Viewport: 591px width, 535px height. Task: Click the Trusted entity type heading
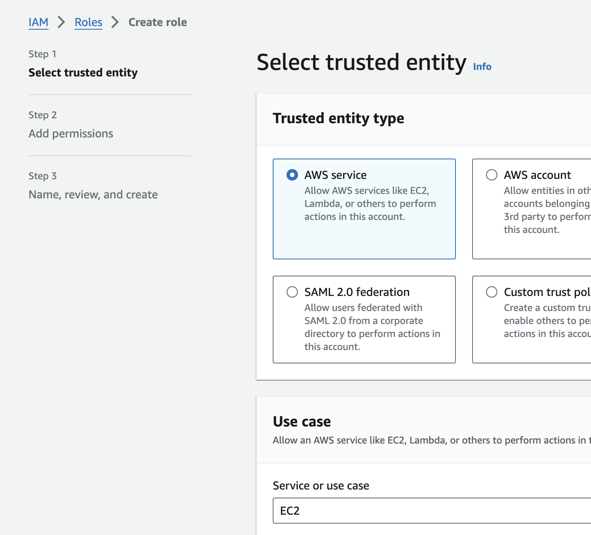[338, 118]
